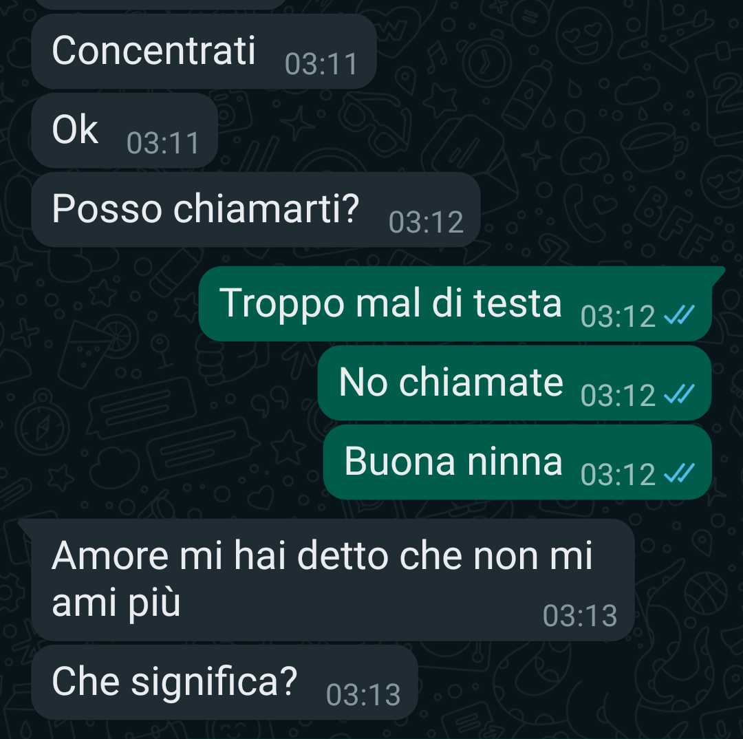Tap the 03:12 timestamp on 'No chiamate'
Screen dimensions: 743x739
pyautogui.click(x=618, y=396)
